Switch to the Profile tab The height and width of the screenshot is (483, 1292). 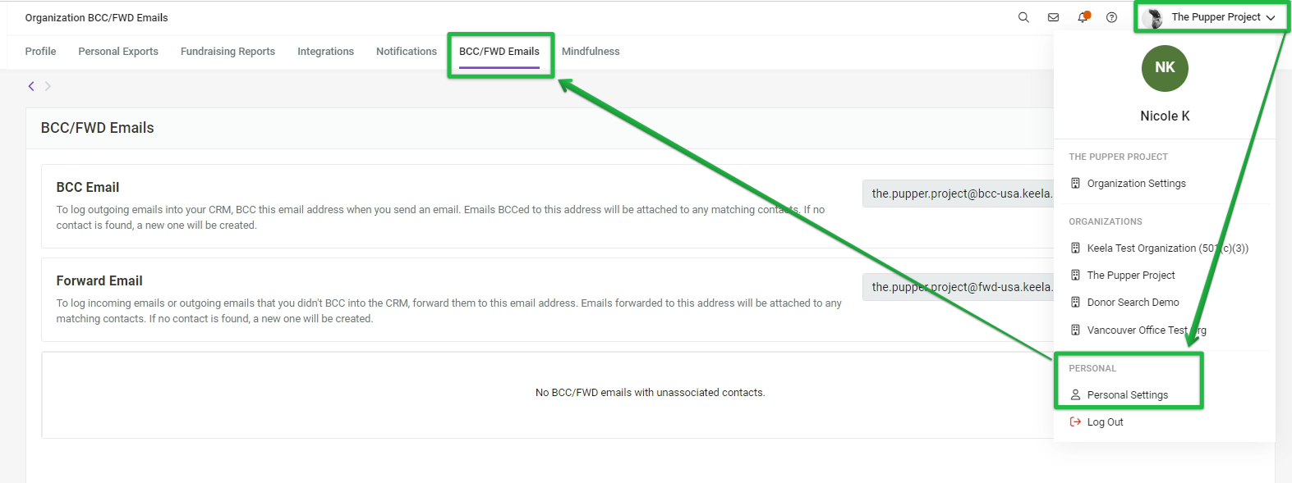tap(40, 51)
